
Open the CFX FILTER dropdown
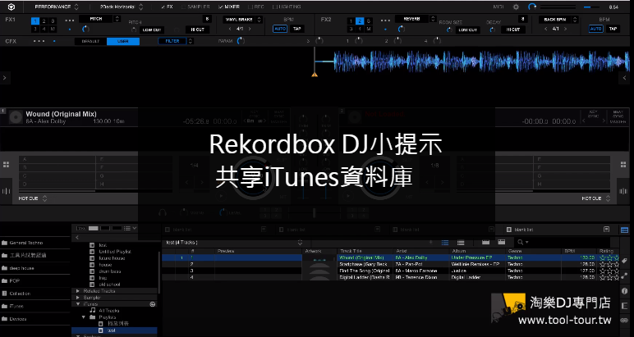[x=176, y=41]
